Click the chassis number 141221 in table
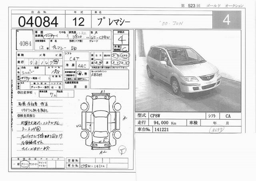 (x=161, y=129)
